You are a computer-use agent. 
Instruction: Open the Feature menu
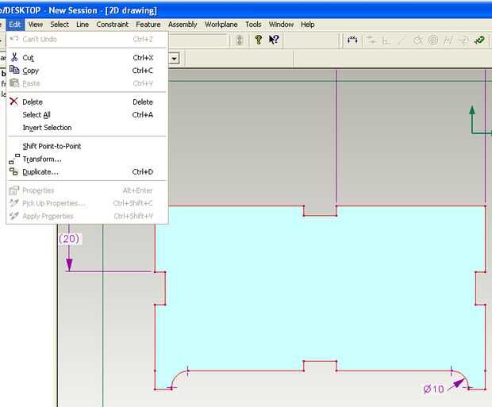(x=148, y=25)
